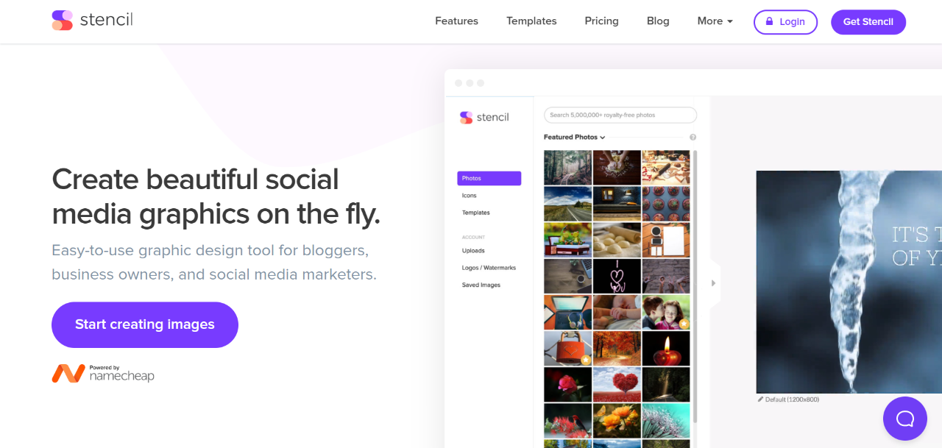Viewport: 942px width, 448px height.
Task: Select Templates in the app sidebar
Action: (476, 213)
